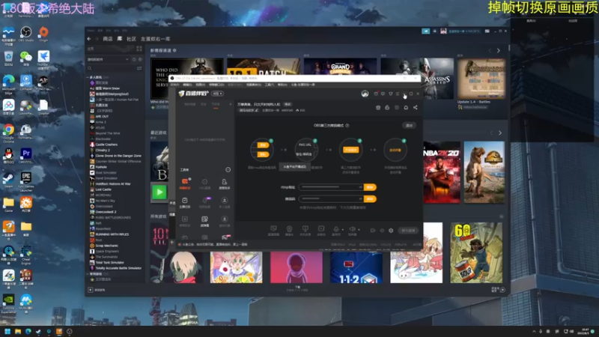Open OBS 工具 tools menu
The image size is (599, 337).
[x=269, y=85]
